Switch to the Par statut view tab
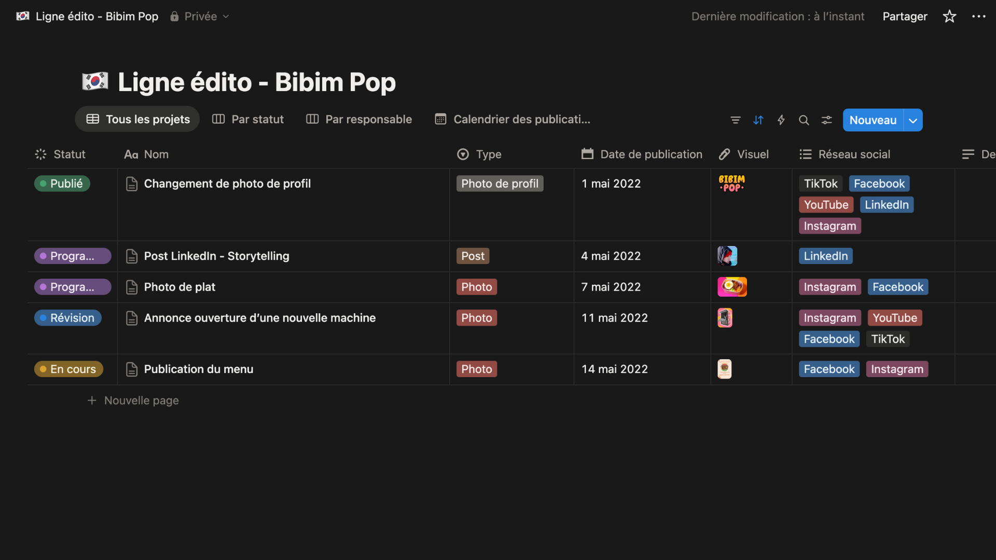996x560 pixels. click(248, 119)
